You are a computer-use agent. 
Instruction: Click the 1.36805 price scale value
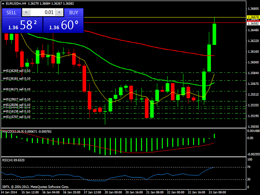click(253, 9)
